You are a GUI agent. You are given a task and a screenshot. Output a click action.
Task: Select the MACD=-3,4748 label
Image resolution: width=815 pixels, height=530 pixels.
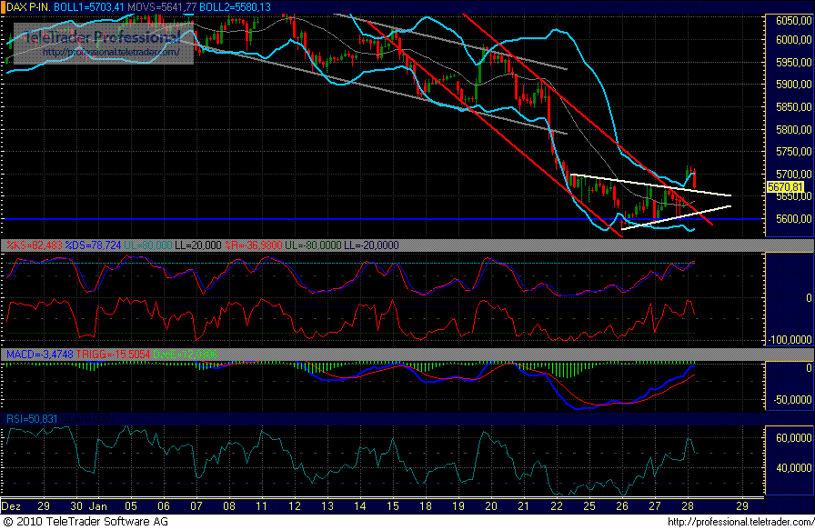point(40,355)
